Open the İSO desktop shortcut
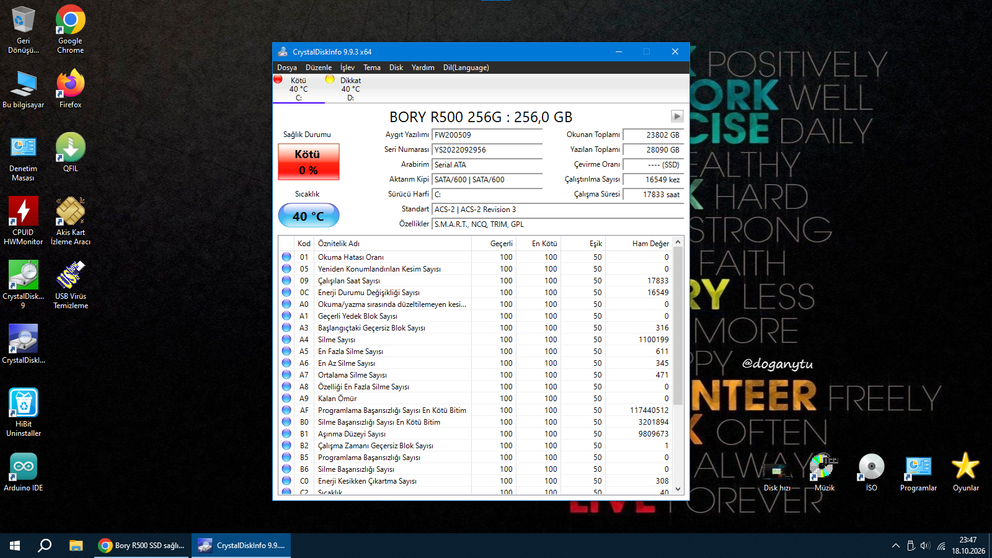 871,472
